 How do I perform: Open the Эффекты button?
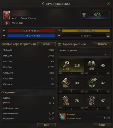(102, 44)
